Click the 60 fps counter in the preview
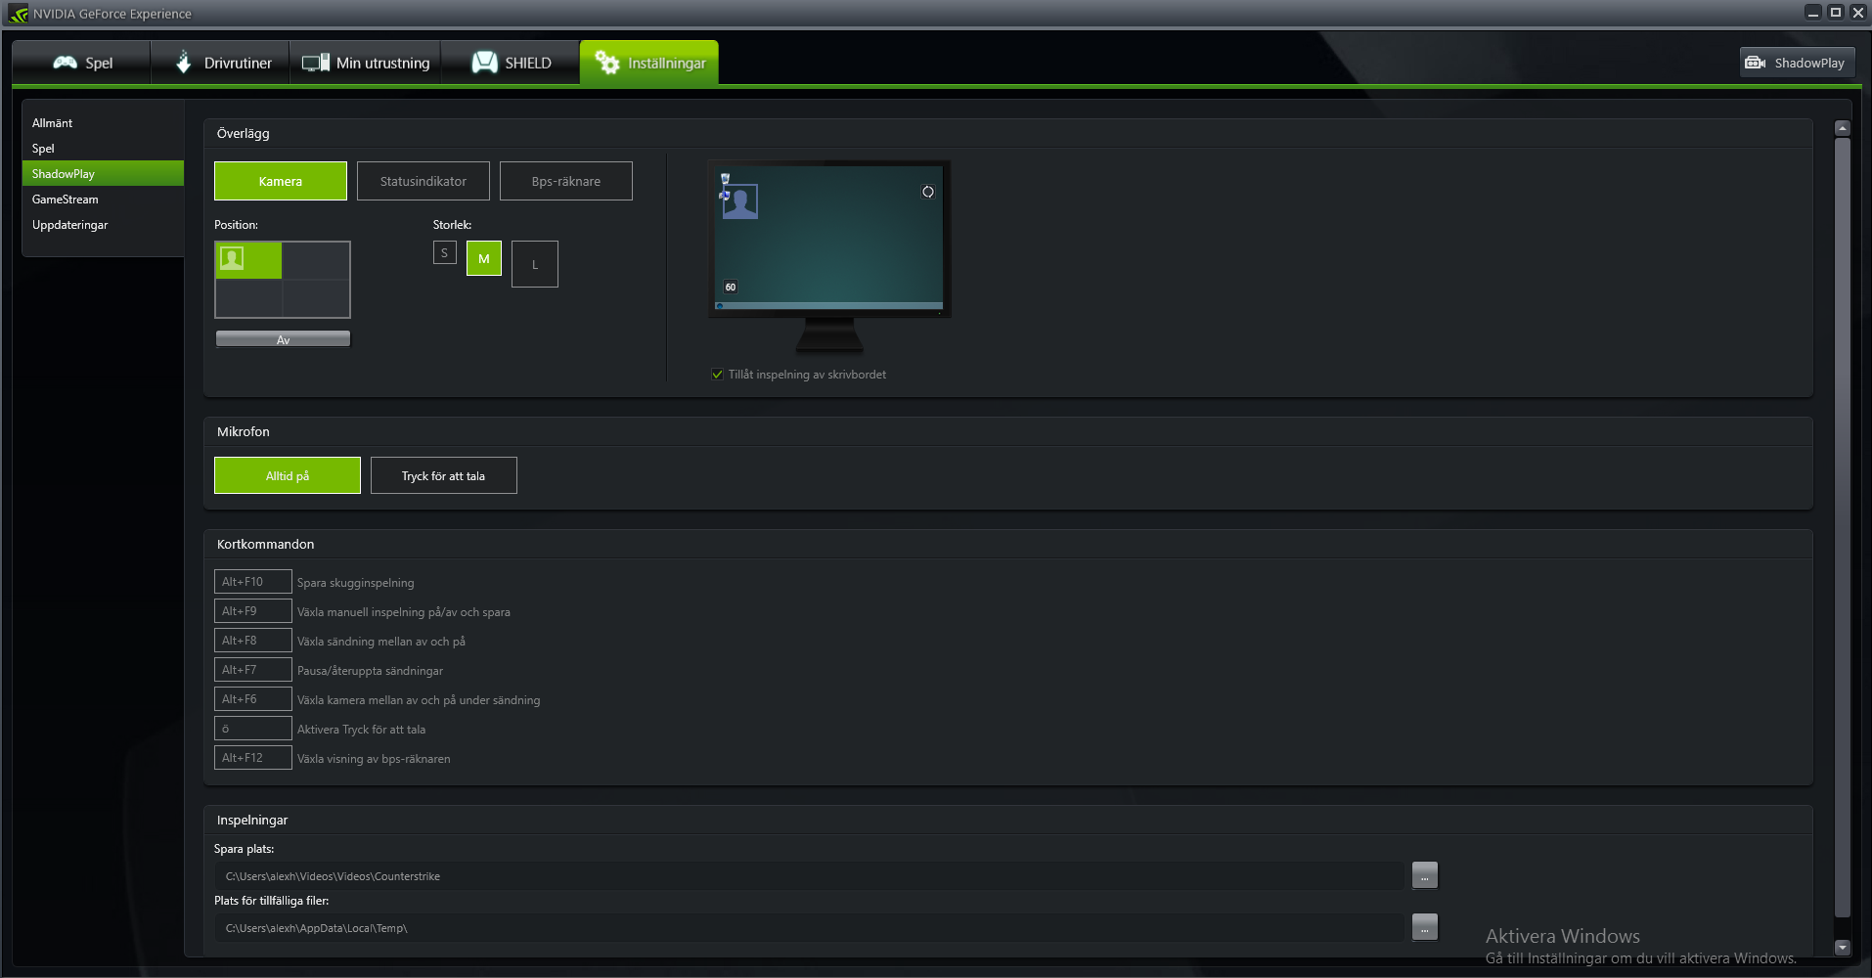1872x978 pixels. tap(731, 287)
